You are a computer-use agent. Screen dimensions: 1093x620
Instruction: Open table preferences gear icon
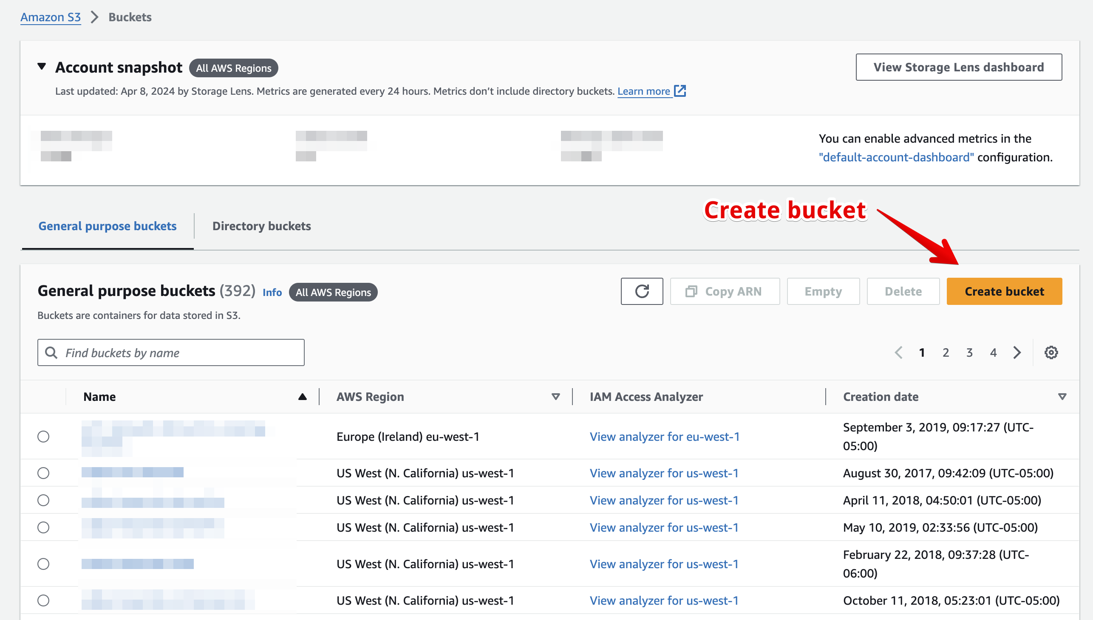1051,352
